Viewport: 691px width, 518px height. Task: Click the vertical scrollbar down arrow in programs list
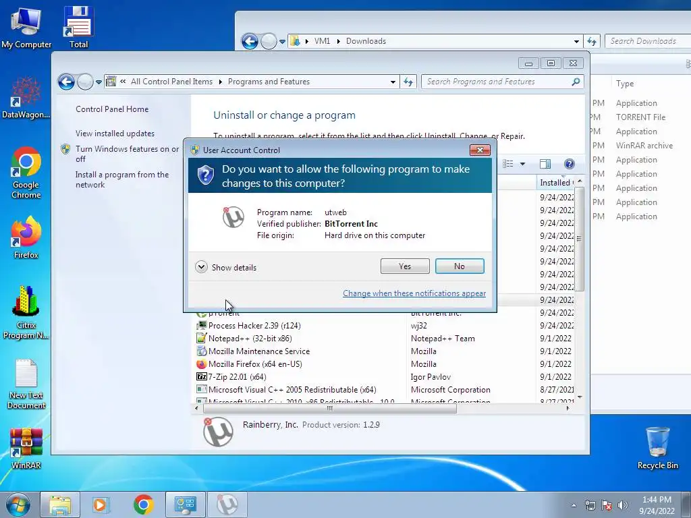[580, 397]
